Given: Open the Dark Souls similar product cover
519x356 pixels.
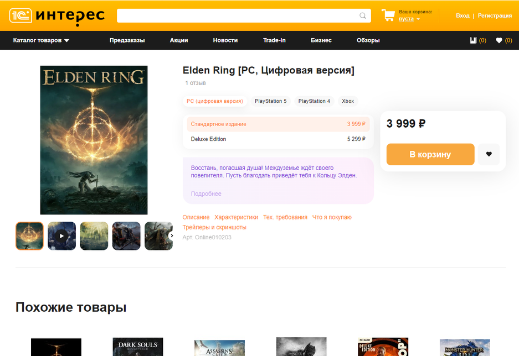Looking at the screenshot, I should (138, 347).
